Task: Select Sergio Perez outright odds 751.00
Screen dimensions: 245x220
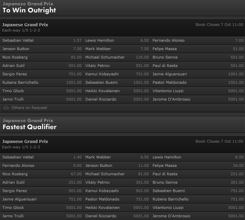Action: point(41,74)
